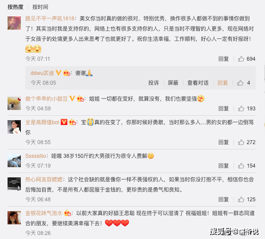Open 查看对话 for the reply thread
This screenshot has height=239, width=265.
click(198, 83)
